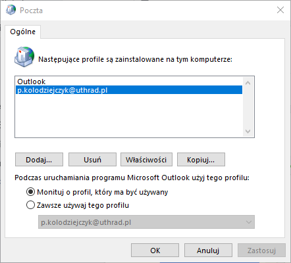
Task: Open profile Właściwości
Action: pos(146,160)
